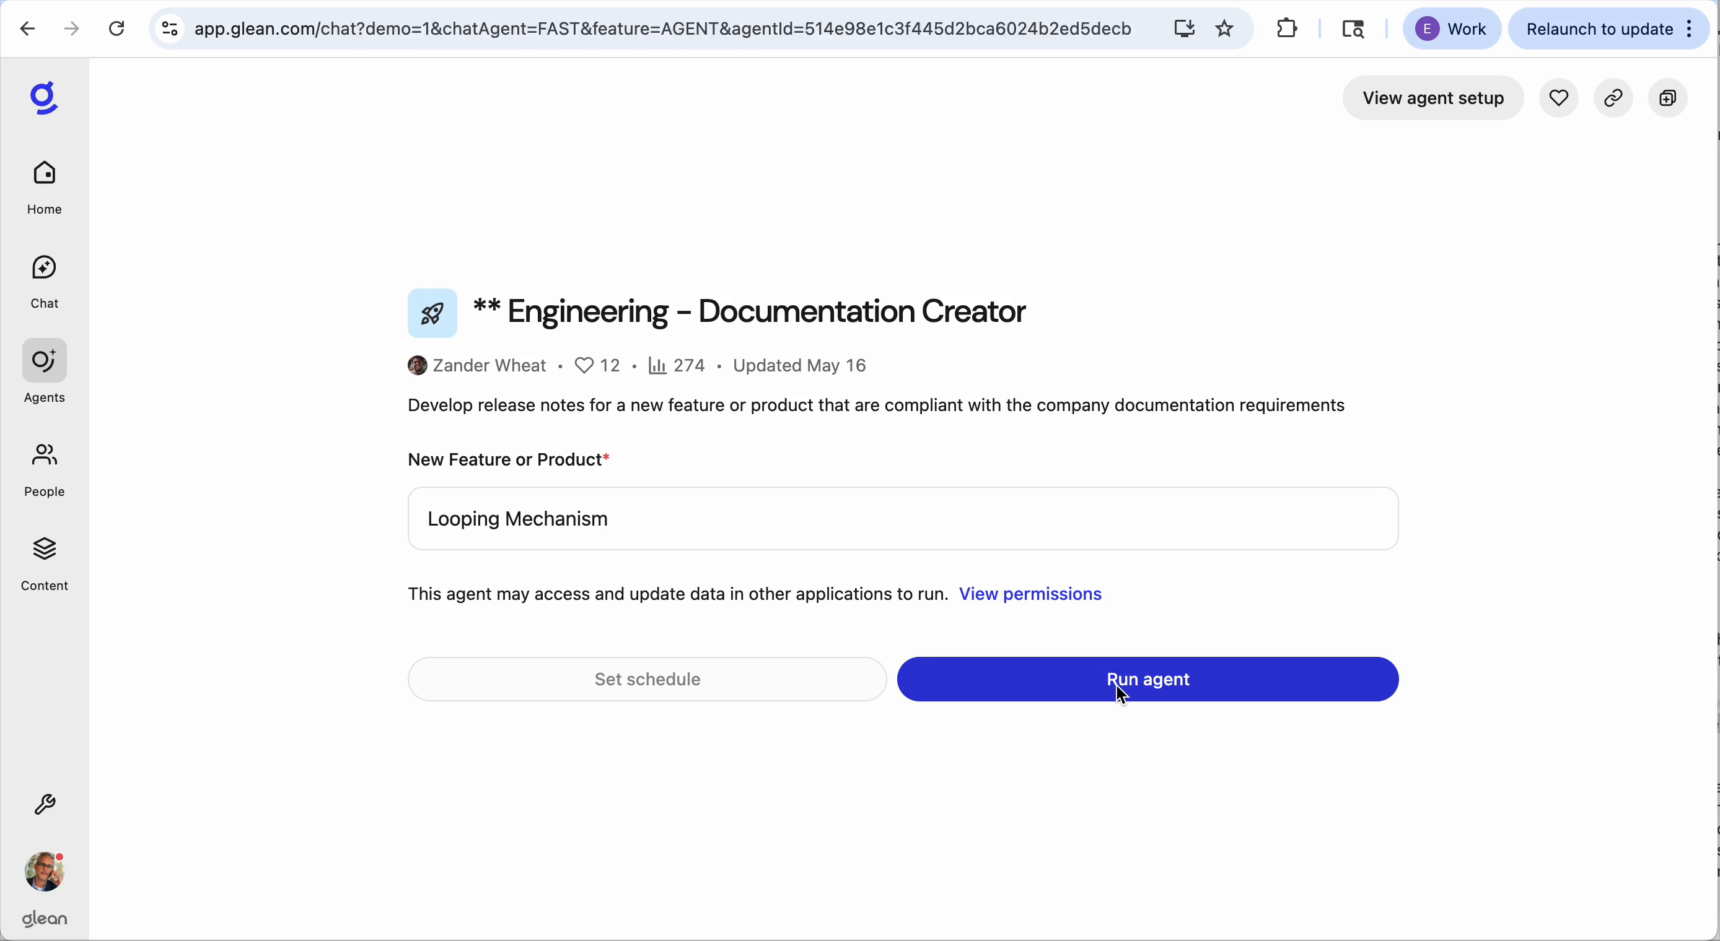Viewport: 1720px width, 941px height.
Task: Open your profile avatar at sidebar bottom
Action: [43, 871]
